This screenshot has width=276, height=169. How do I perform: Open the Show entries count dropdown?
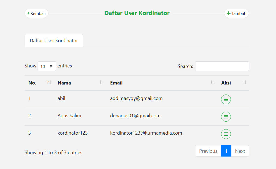tap(47, 66)
